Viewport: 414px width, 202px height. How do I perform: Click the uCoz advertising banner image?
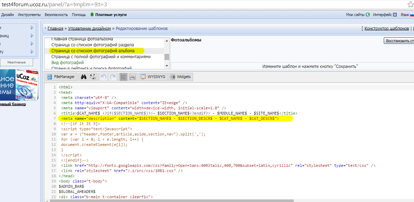[19, 85]
